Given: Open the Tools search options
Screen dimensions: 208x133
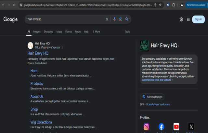Looking at the screenshot, I should [127, 32].
